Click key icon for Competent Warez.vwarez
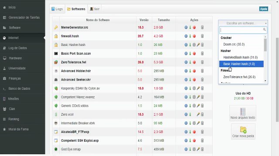The width and height of the screenshot is (279, 156). (x=198, y=97)
